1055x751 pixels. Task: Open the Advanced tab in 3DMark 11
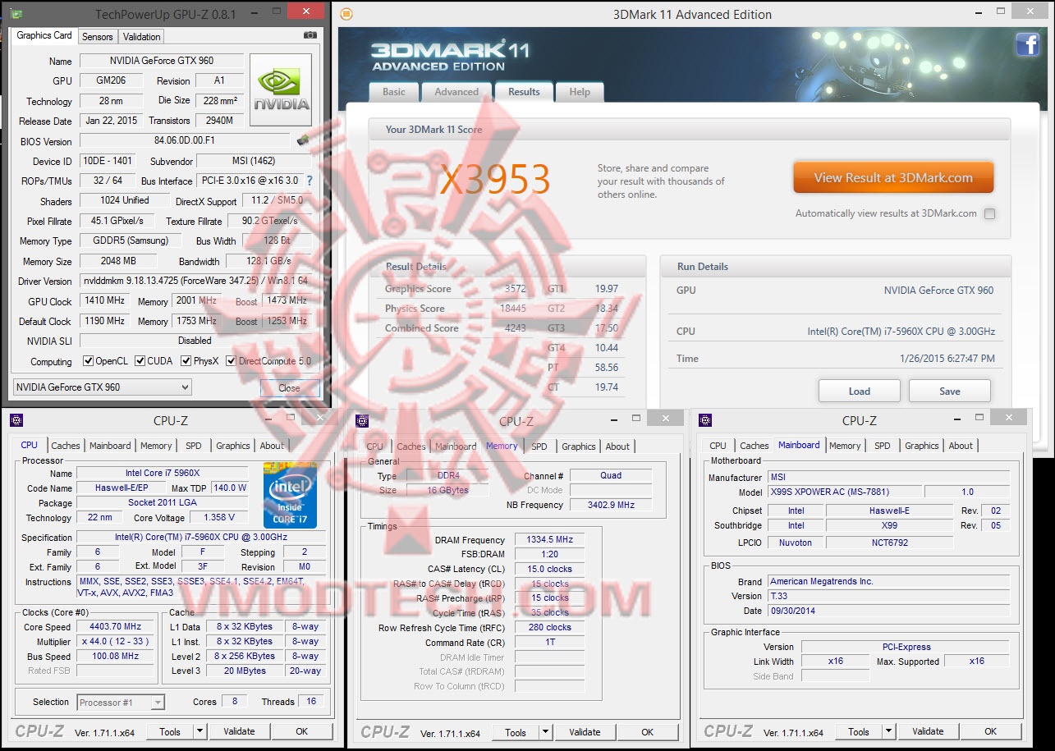pyautogui.click(x=456, y=92)
